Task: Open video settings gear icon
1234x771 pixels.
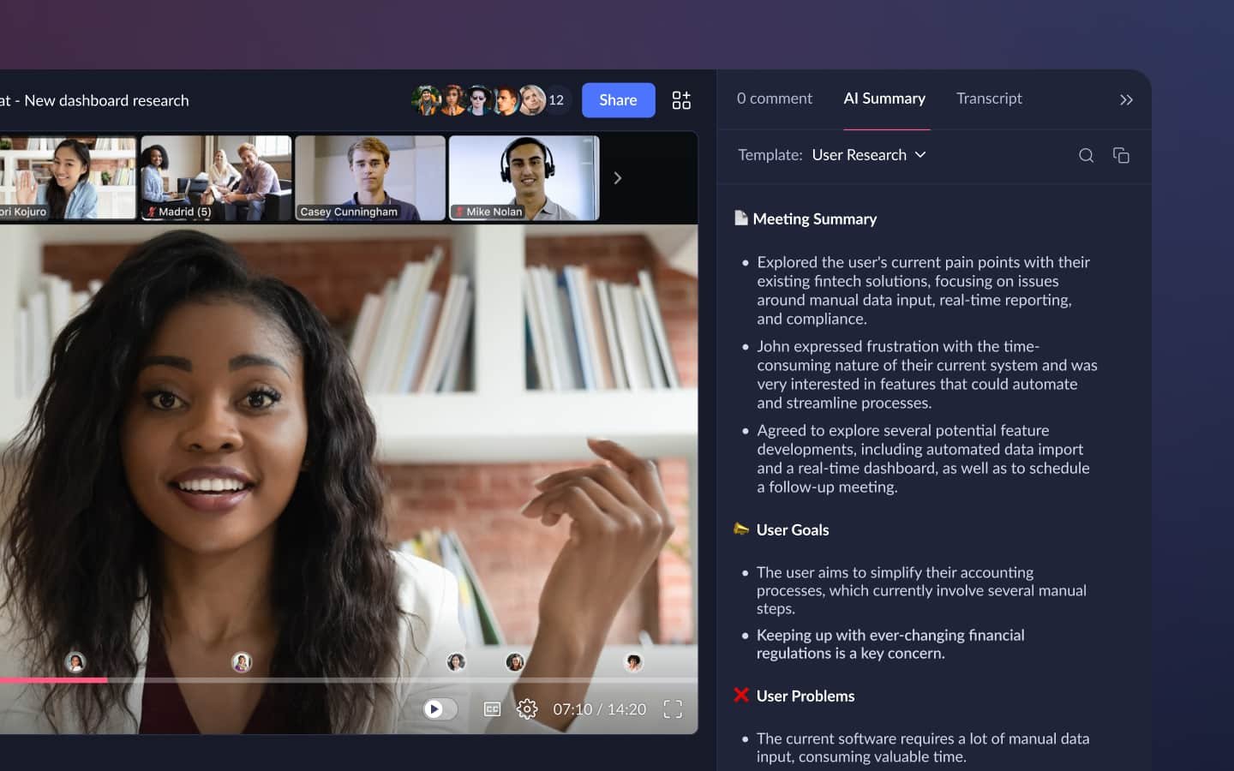Action: (x=527, y=709)
